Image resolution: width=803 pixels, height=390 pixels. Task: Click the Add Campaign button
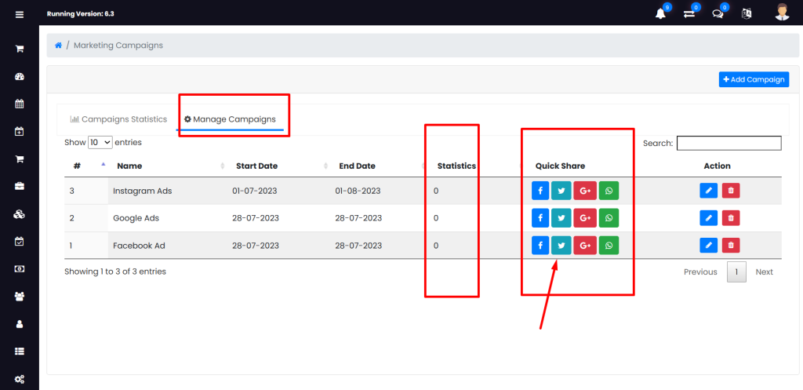(x=754, y=79)
